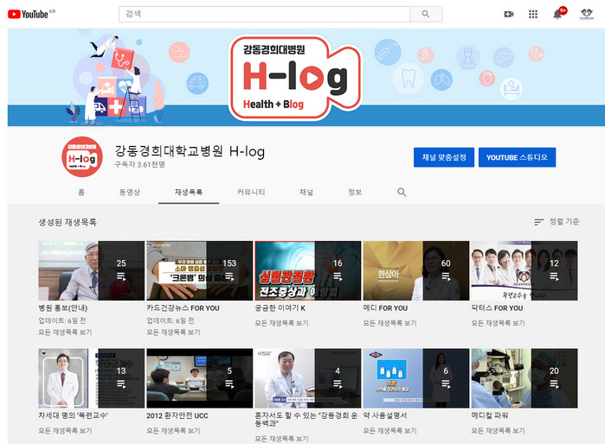Open the 카드건강뉴스 FOR YOU playlist title
605x444 pixels.
[183, 308]
